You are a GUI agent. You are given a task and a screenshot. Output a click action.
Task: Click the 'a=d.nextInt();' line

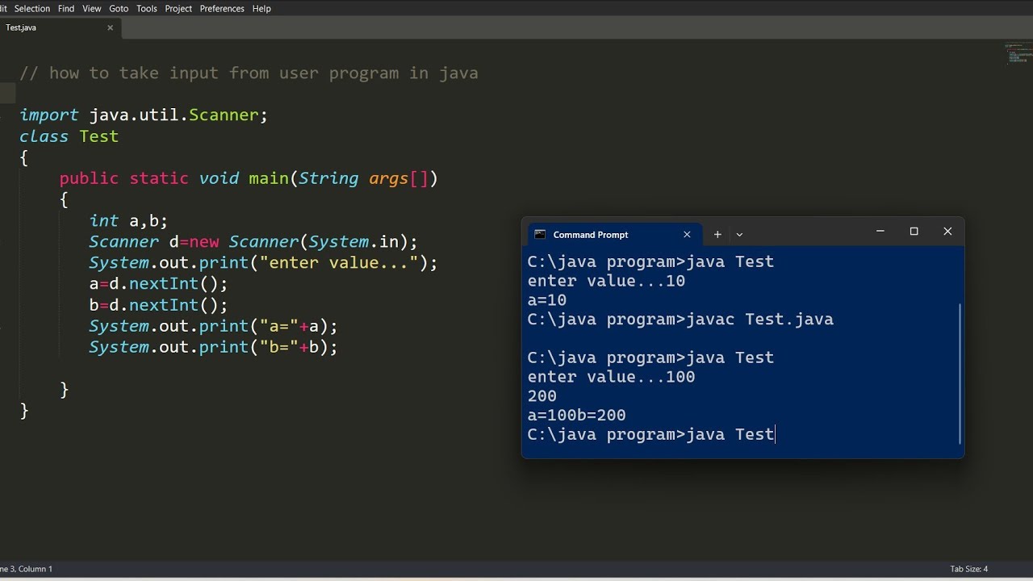[158, 283]
